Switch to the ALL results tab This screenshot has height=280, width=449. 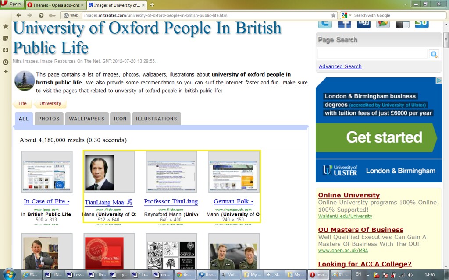(24, 119)
